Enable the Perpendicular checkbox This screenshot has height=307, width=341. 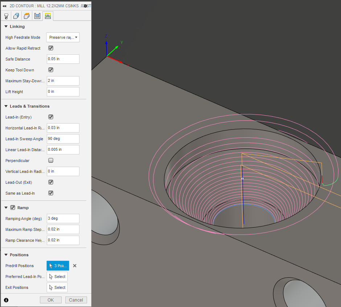[x=51, y=160]
